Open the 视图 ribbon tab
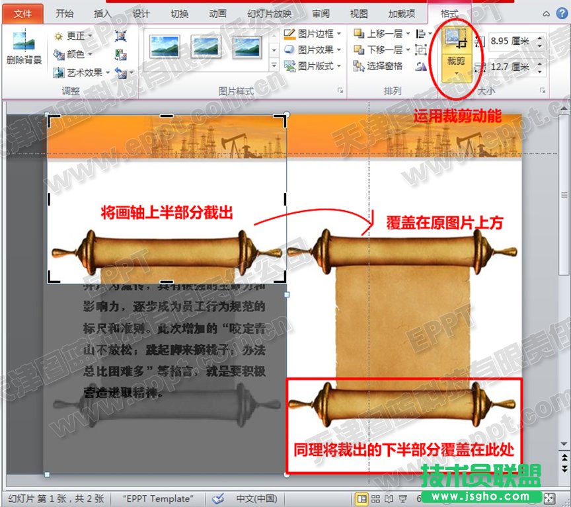The height and width of the screenshot is (507, 571). (359, 11)
